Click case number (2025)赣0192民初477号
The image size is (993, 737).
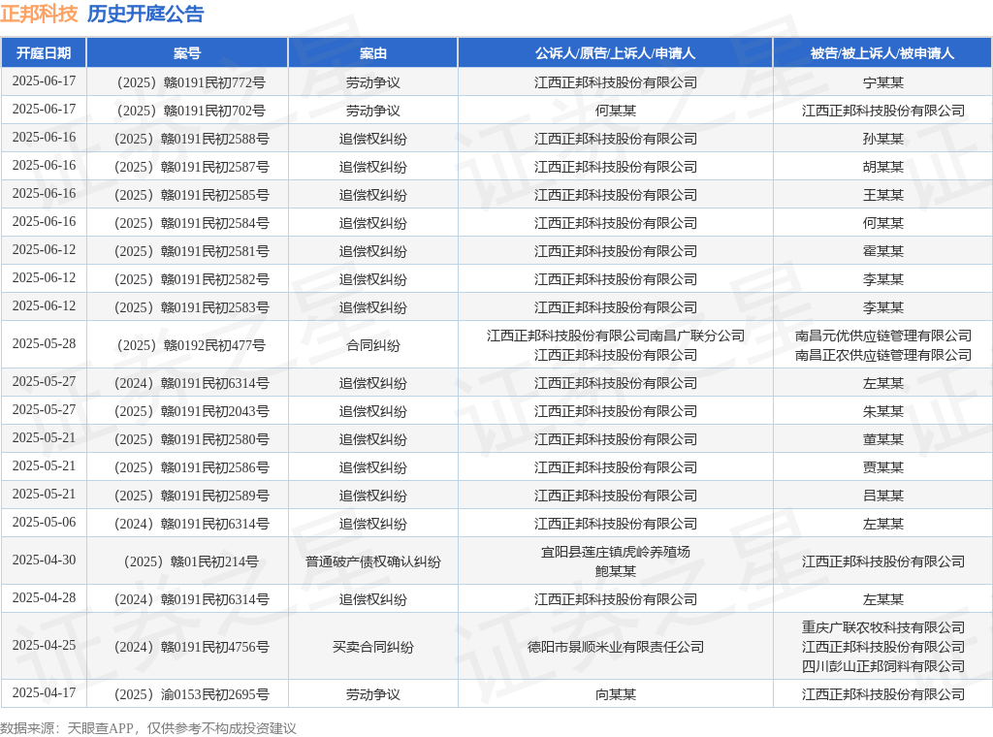191,345
